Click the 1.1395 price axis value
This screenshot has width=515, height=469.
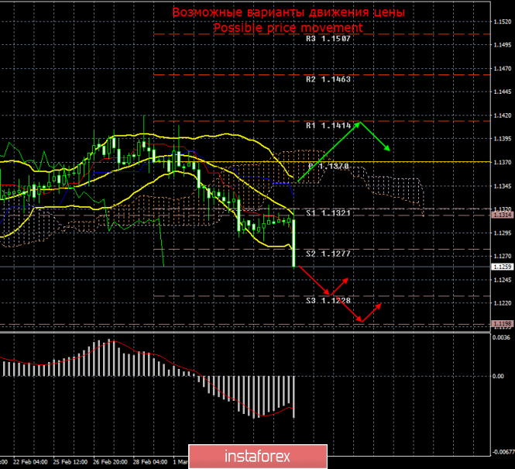[x=503, y=139]
